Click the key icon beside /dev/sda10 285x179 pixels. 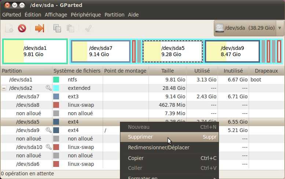48,147
